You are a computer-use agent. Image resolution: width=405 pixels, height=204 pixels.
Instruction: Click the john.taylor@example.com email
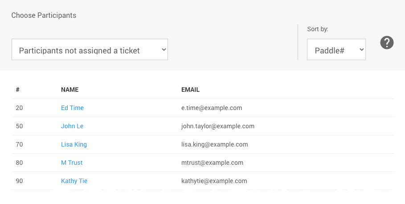click(x=217, y=126)
